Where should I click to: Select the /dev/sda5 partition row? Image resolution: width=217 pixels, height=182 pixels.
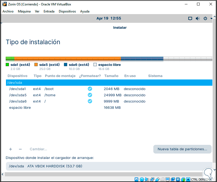109,95
